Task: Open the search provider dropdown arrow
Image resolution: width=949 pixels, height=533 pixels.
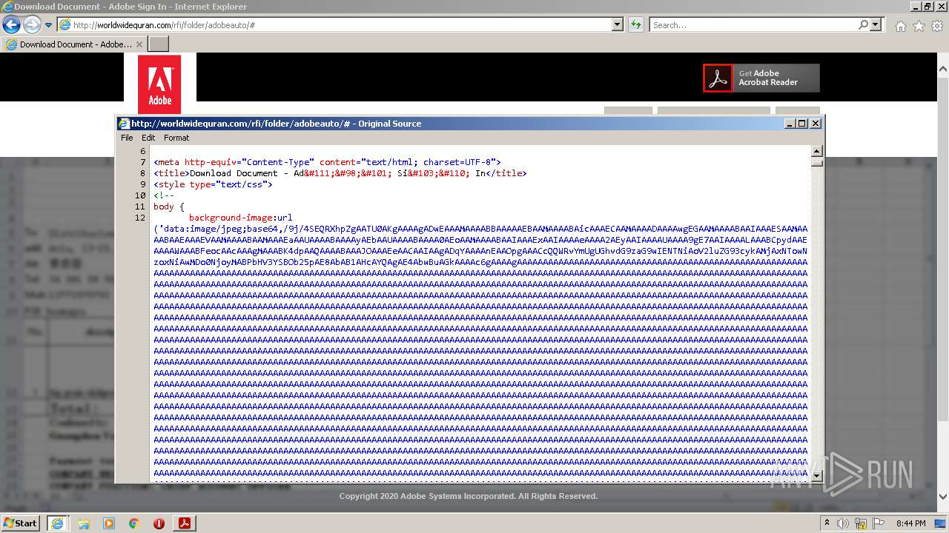Action: [x=876, y=25]
